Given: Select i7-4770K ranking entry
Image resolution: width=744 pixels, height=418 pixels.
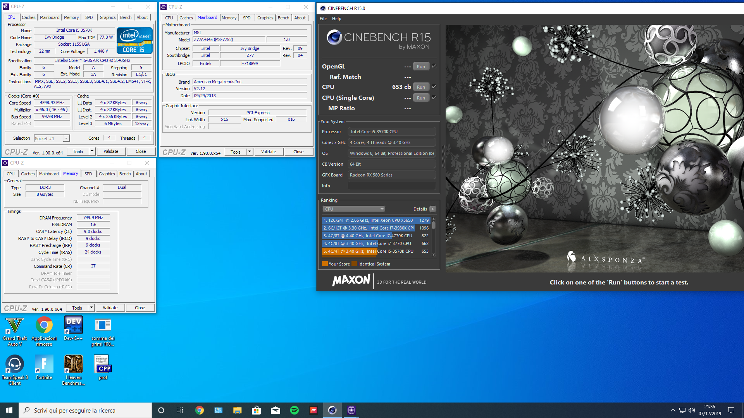Looking at the screenshot, I should click(376, 236).
